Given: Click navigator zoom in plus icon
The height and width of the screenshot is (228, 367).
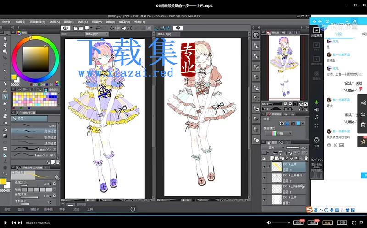Looking at the screenshot, I should (x=290, y=104).
